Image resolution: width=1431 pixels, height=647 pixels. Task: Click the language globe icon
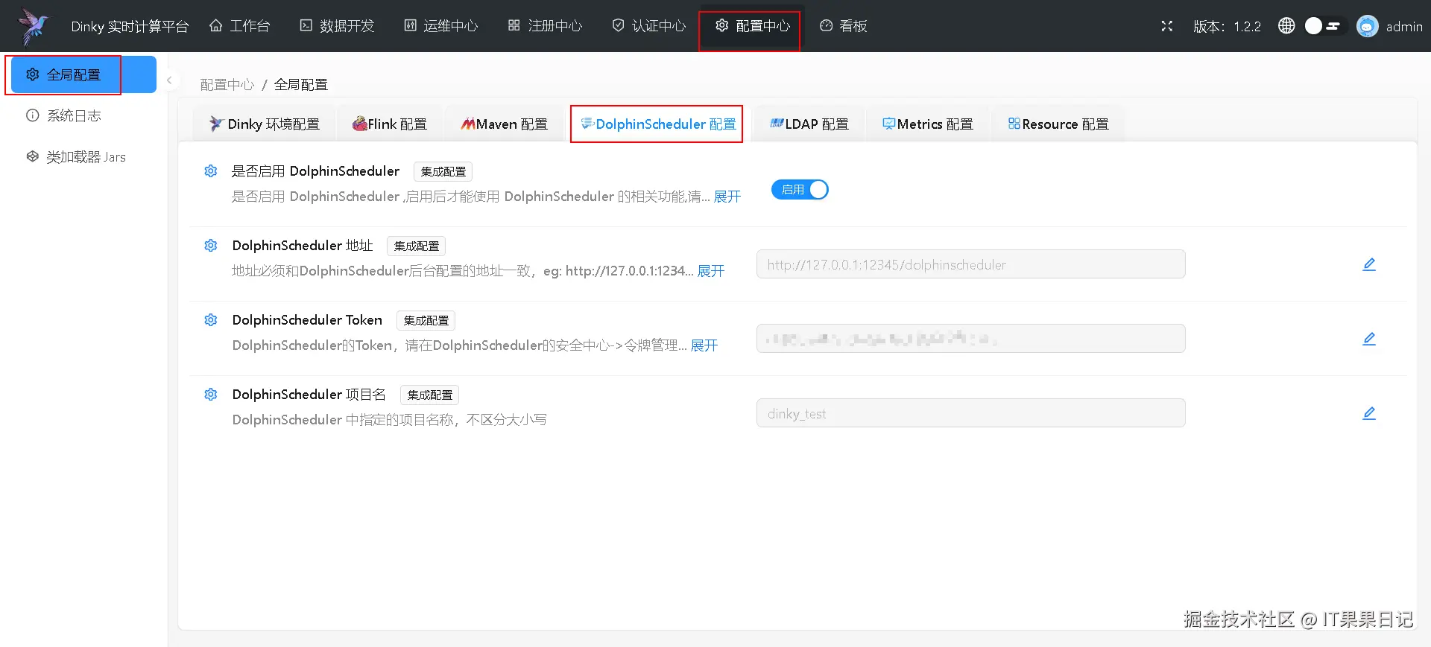click(x=1286, y=26)
